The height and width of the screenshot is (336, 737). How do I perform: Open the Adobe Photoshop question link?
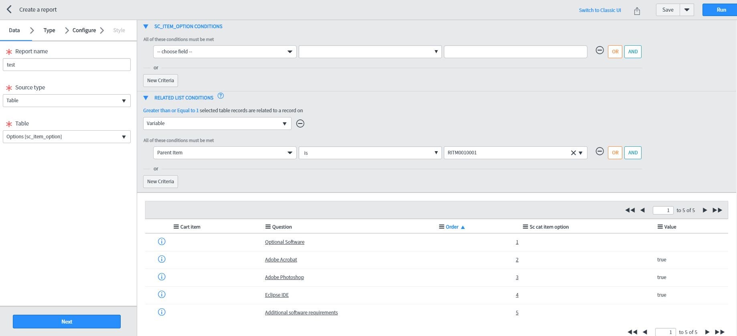pyautogui.click(x=284, y=277)
